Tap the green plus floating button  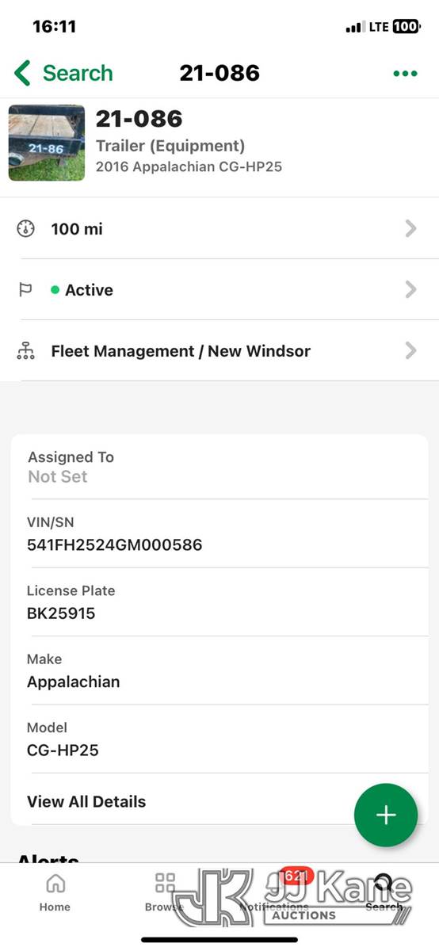pyautogui.click(x=386, y=815)
